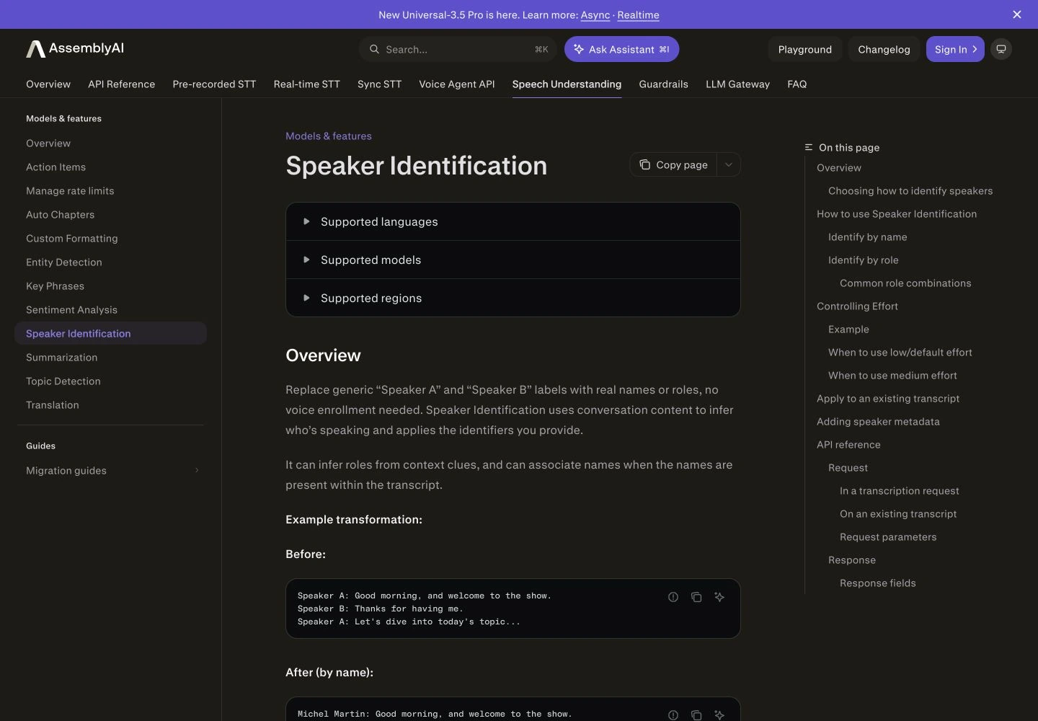Expand Supported models section
The image size is (1038, 721).
click(513, 260)
